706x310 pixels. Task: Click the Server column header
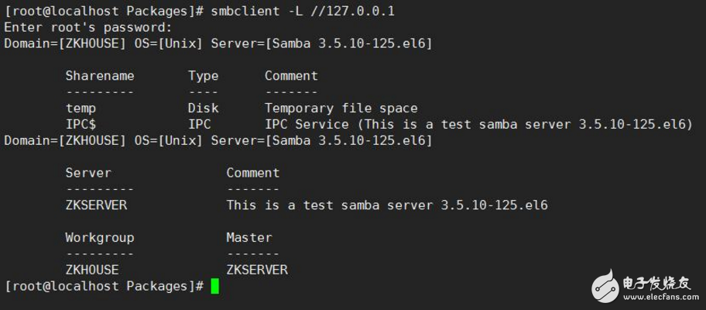coord(87,173)
